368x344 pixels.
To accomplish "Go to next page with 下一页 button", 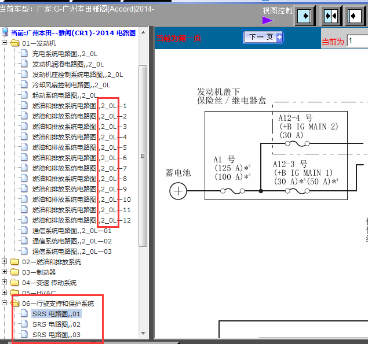I will pos(263,37).
